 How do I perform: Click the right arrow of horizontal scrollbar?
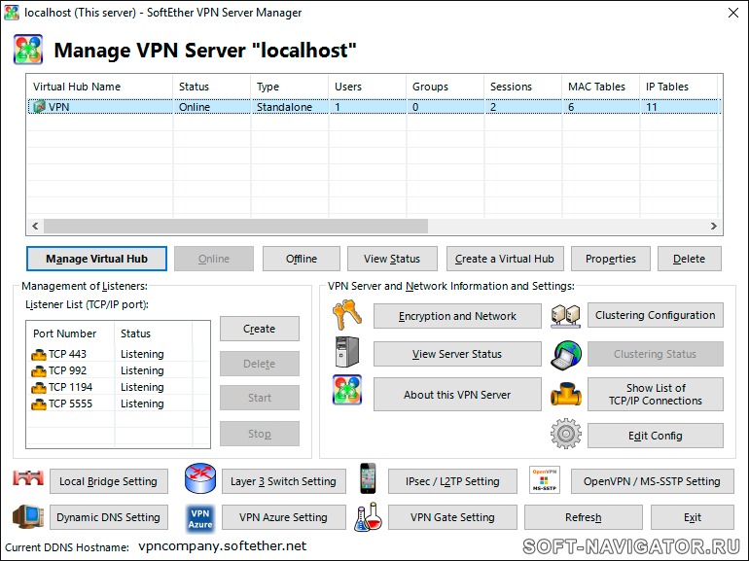point(714,226)
